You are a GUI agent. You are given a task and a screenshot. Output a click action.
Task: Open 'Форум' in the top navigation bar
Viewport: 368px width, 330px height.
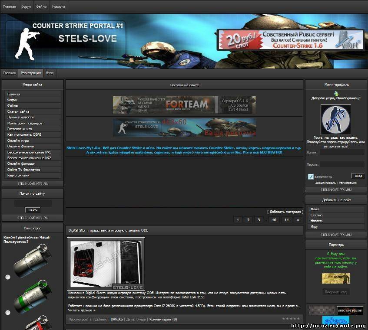[x=26, y=7]
